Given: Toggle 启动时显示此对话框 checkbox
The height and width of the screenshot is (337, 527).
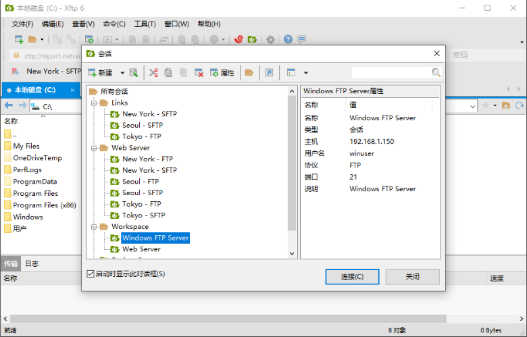Looking at the screenshot, I should 90,274.
